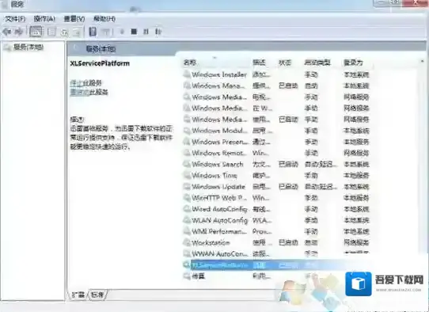Image resolution: width=429 pixels, height=312 pixels.
Task: Click Prov... description in WMI Performan... row
Action: (262, 231)
